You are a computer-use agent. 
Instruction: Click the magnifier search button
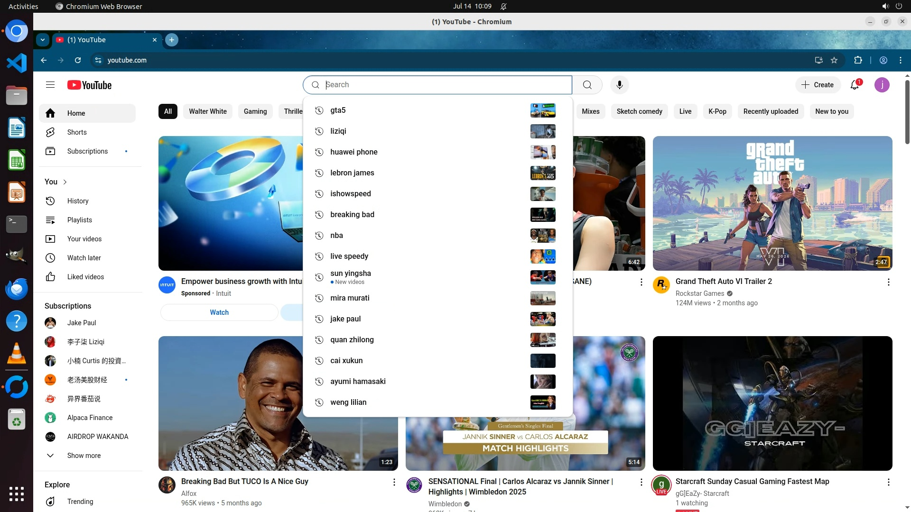tap(587, 85)
